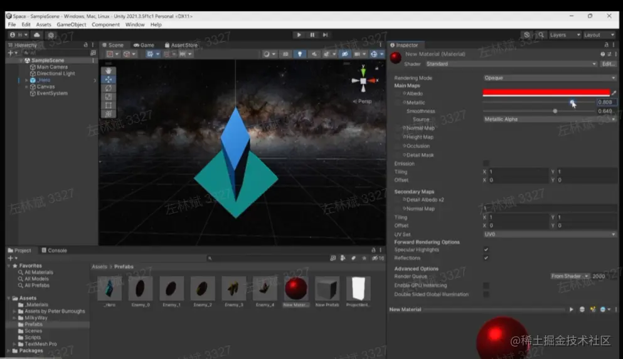Click the global search magnifier icon
Screen dimensions: 623x359
pos(541,35)
